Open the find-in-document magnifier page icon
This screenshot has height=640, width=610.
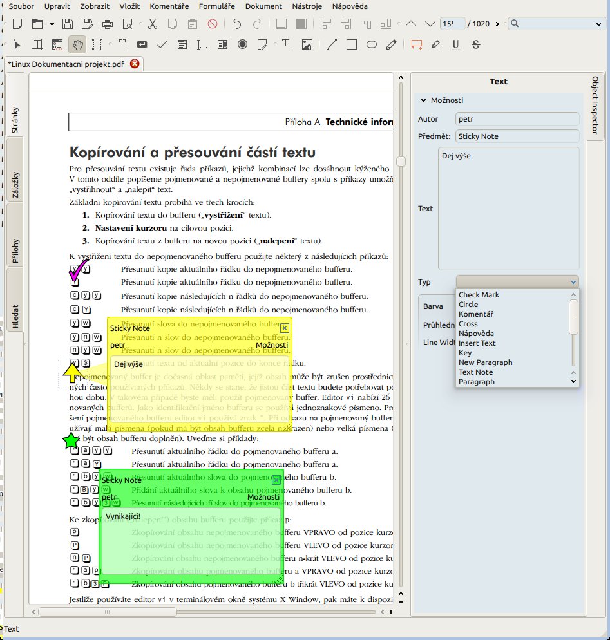click(x=128, y=24)
